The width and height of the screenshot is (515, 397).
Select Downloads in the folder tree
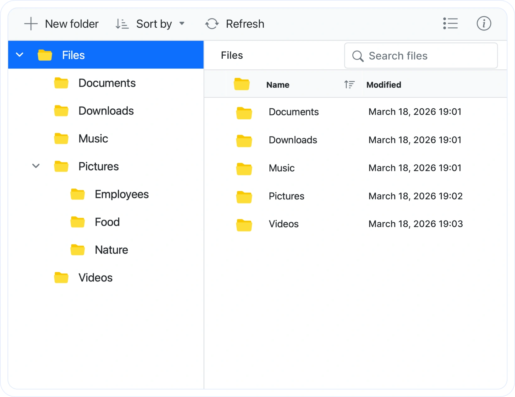(106, 111)
